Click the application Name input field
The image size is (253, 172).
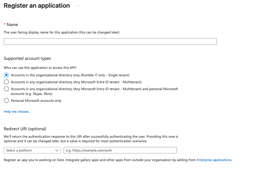click(x=110, y=41)
